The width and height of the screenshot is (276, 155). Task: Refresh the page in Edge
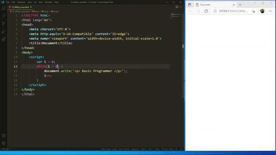coord(206,11)
